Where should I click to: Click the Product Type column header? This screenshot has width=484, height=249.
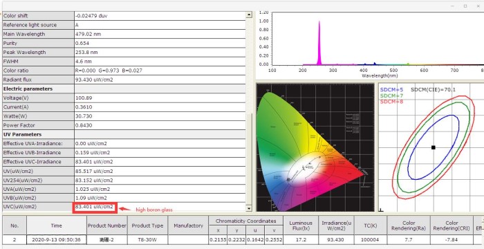point(147,225)
